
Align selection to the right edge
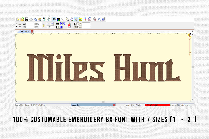tap(80, 24)
